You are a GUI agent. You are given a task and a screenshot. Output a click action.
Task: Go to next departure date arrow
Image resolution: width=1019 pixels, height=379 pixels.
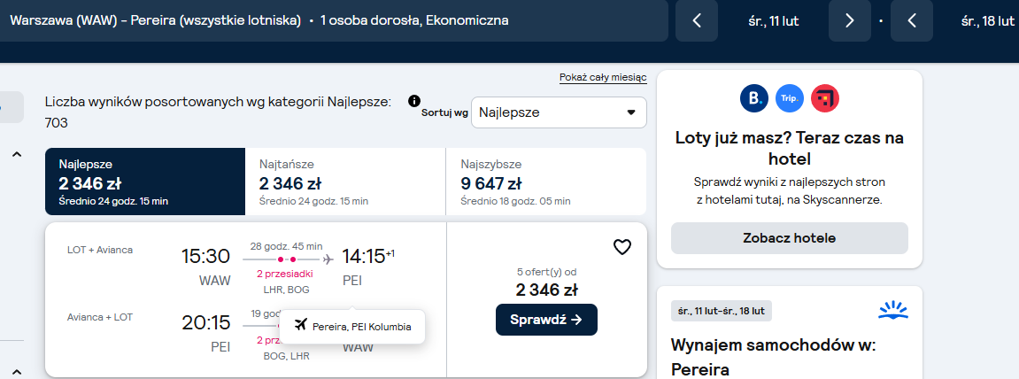[x=849, y=20]
